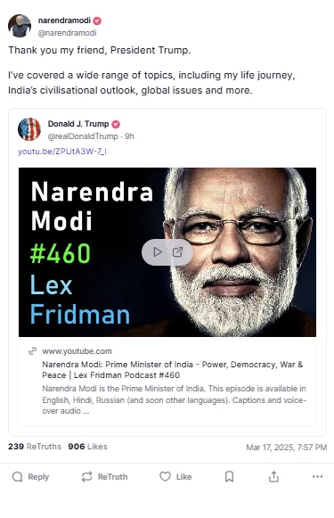The width and height of the screenshot is (334, 518).
Task: Click Donald J. Trump verified badge
Action: click(x=116, y=124)
